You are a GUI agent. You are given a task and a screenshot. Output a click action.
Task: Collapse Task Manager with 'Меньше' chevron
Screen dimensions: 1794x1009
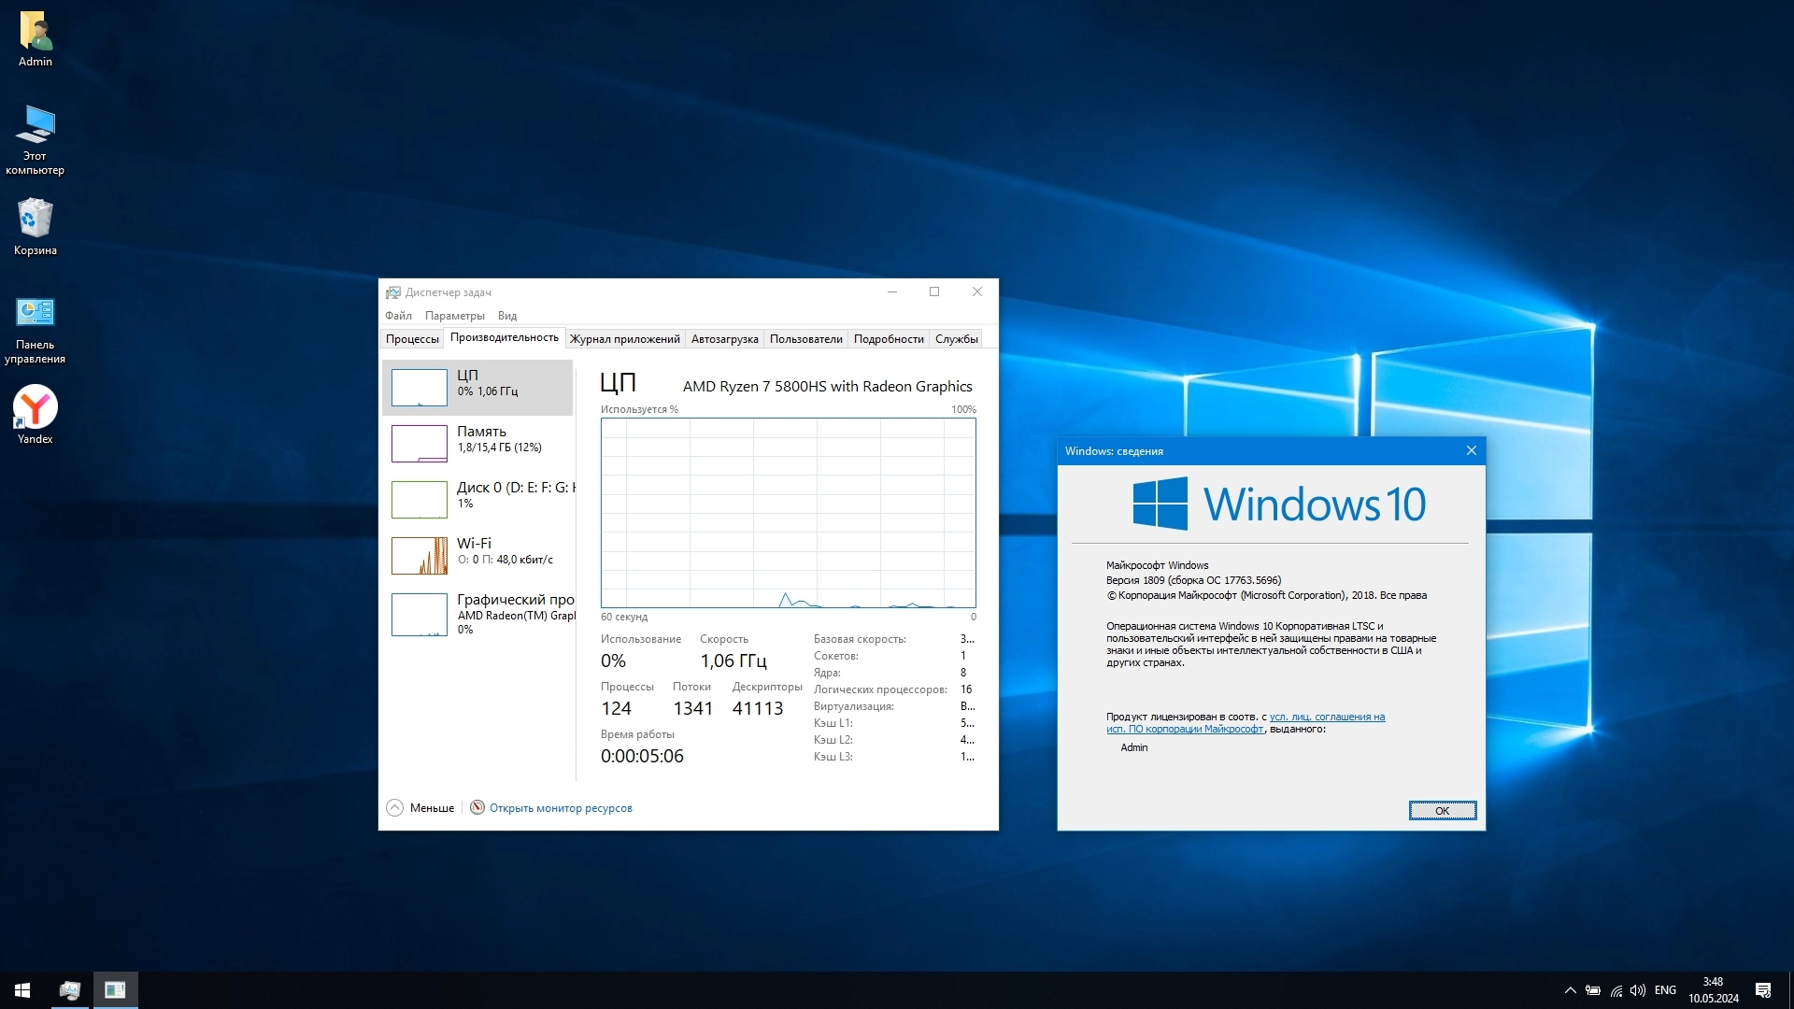[395, 808]
